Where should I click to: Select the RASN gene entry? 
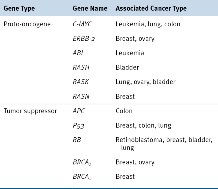tap(81, 96)
